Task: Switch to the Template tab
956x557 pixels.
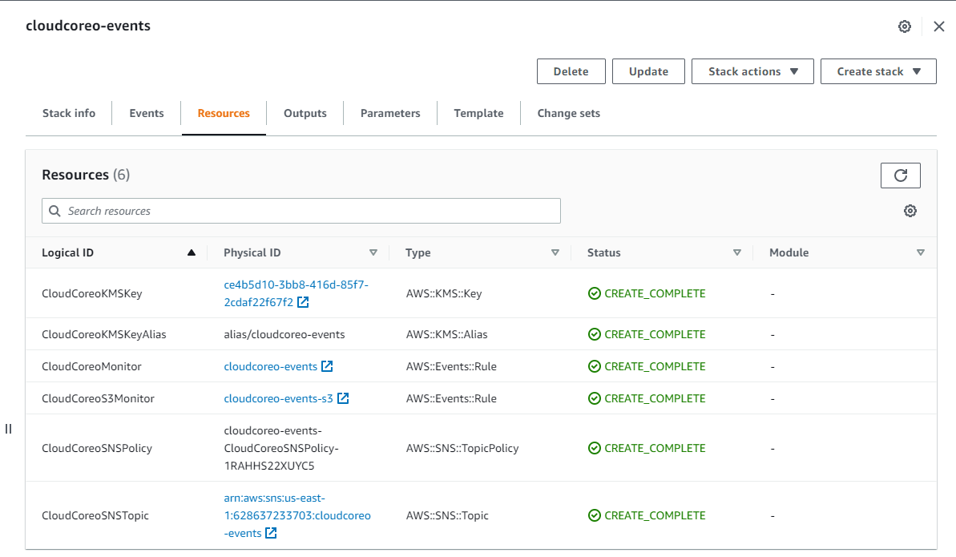Action: click(478, 113)
